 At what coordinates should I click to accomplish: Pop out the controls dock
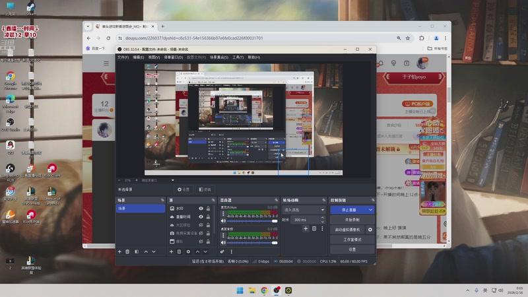pos(373,200)
